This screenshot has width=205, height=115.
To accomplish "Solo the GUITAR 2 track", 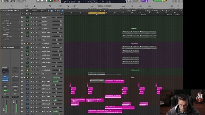I will tap(34, 21).
